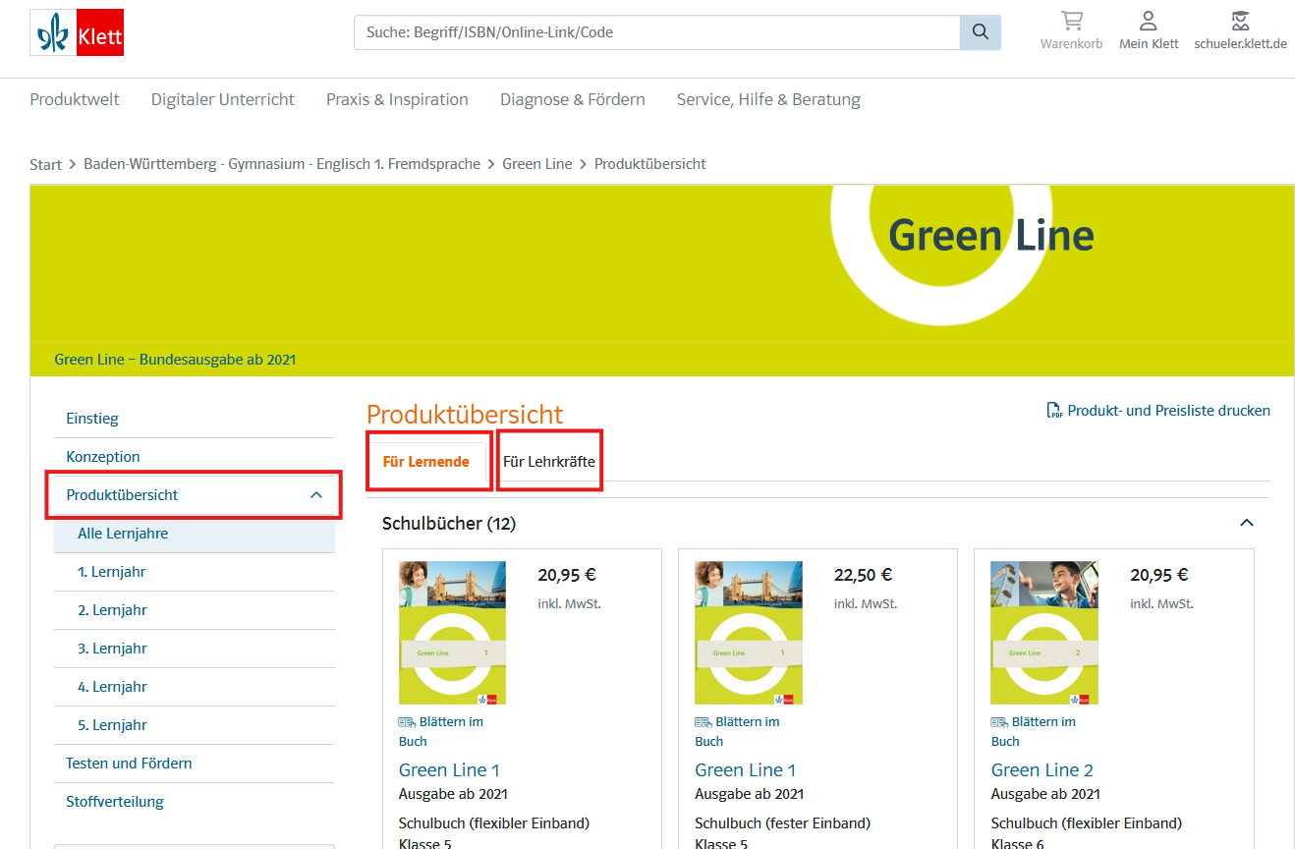The image size is (1295, 849).
Task: Open Praxis & Inspiration menu
Action: coord(397,99)
